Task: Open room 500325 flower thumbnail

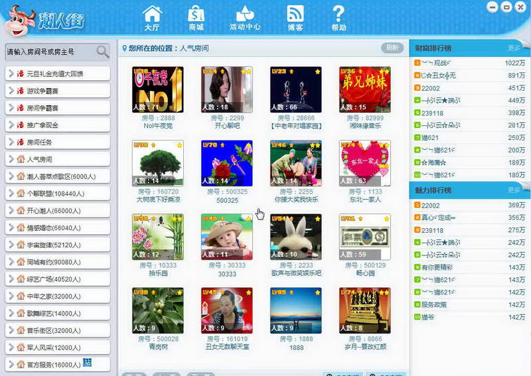Action: point(227,163)
